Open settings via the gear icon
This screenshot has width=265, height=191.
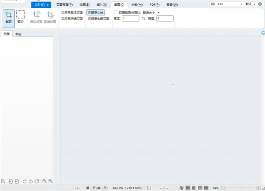(260, 4)
